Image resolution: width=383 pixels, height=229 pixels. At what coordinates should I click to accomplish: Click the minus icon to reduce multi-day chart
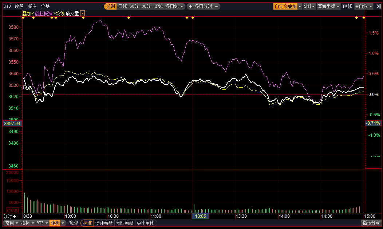217,7
